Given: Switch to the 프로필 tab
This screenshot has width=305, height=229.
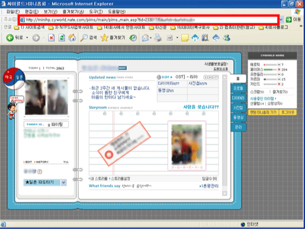Looking at the screenshot, I should tap(238, 88).
